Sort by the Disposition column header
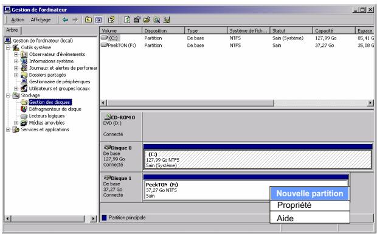Image resolution: width=377 pixels, height=234 pixels. (x=164, y=31)
